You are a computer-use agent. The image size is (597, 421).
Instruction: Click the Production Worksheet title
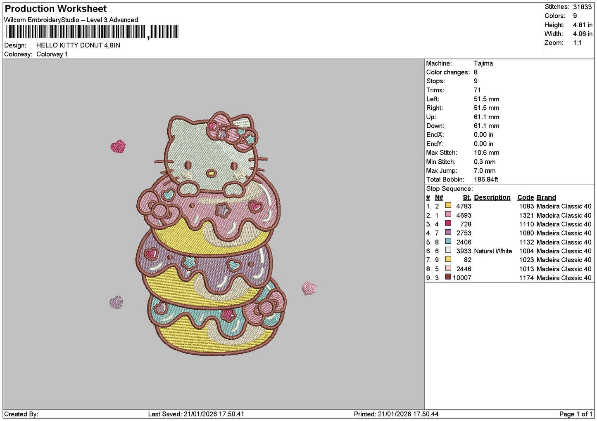(56, 9)
